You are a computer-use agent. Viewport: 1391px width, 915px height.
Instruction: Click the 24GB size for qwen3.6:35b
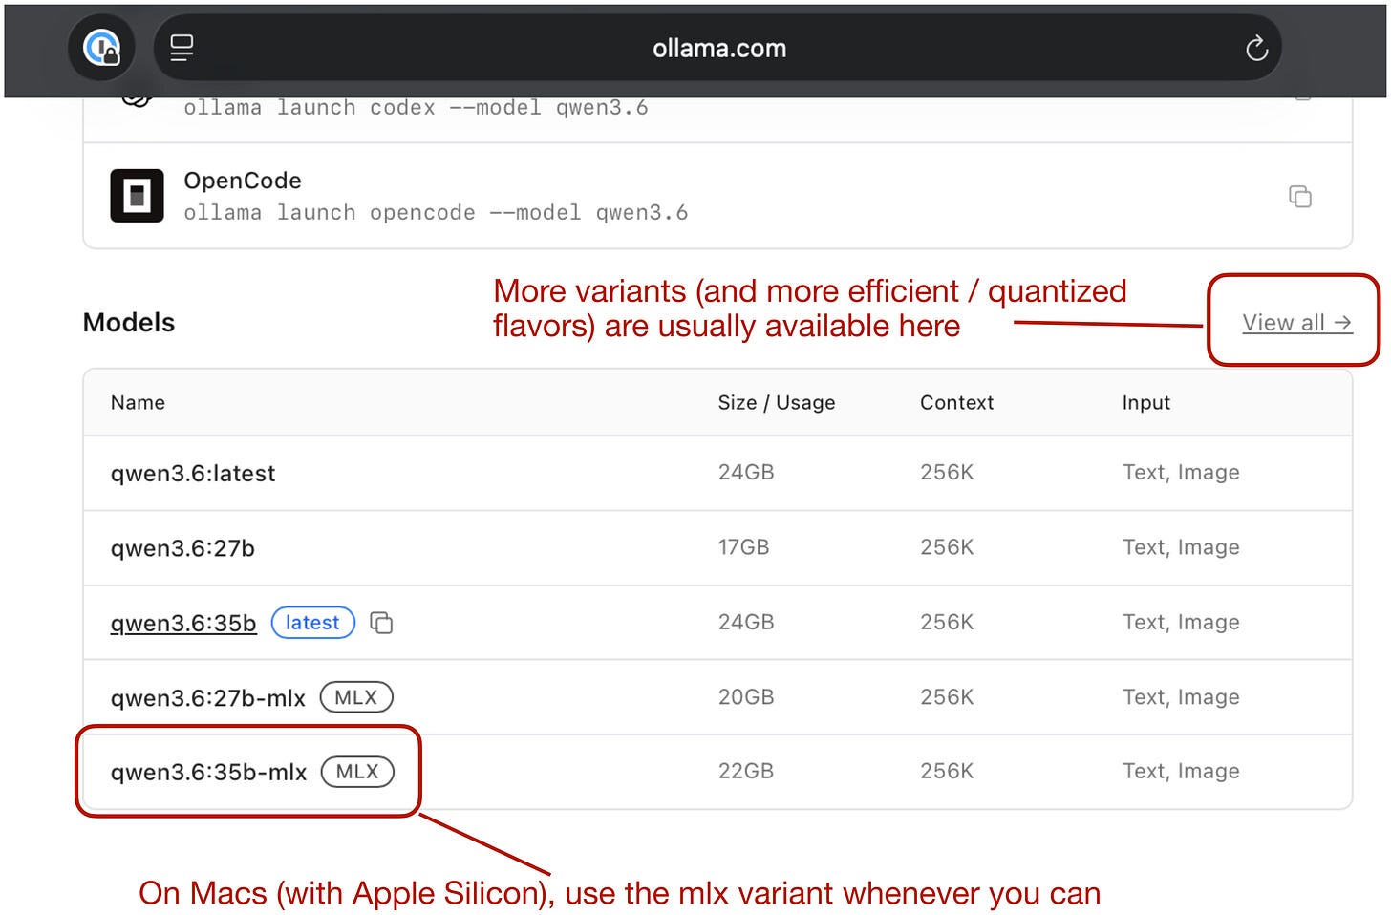(x=746, y=622)
